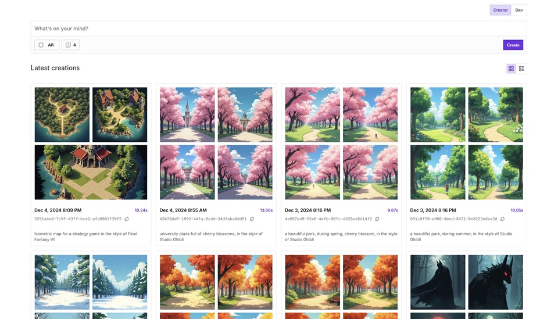This screenshot has width=558, height=319.
Task: Switch to list view layout icon
Action: point(521,69)
